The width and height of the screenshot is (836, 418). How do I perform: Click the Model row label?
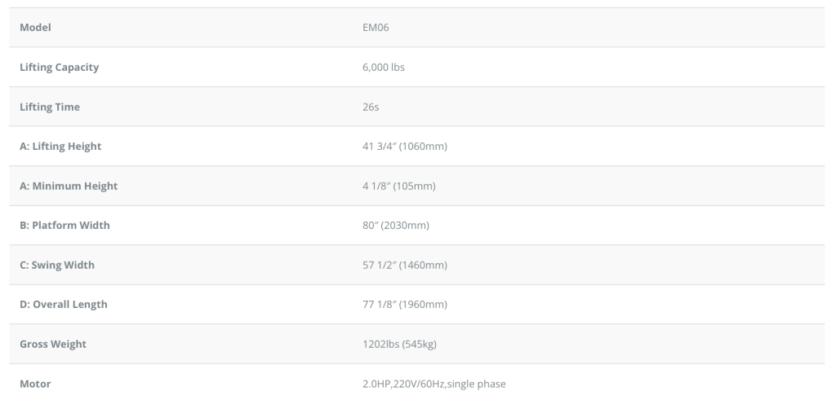36,28
